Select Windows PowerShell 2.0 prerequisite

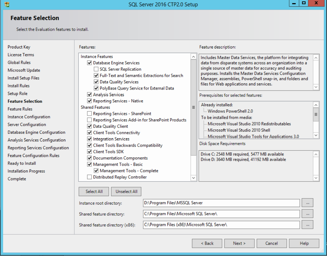230,111
